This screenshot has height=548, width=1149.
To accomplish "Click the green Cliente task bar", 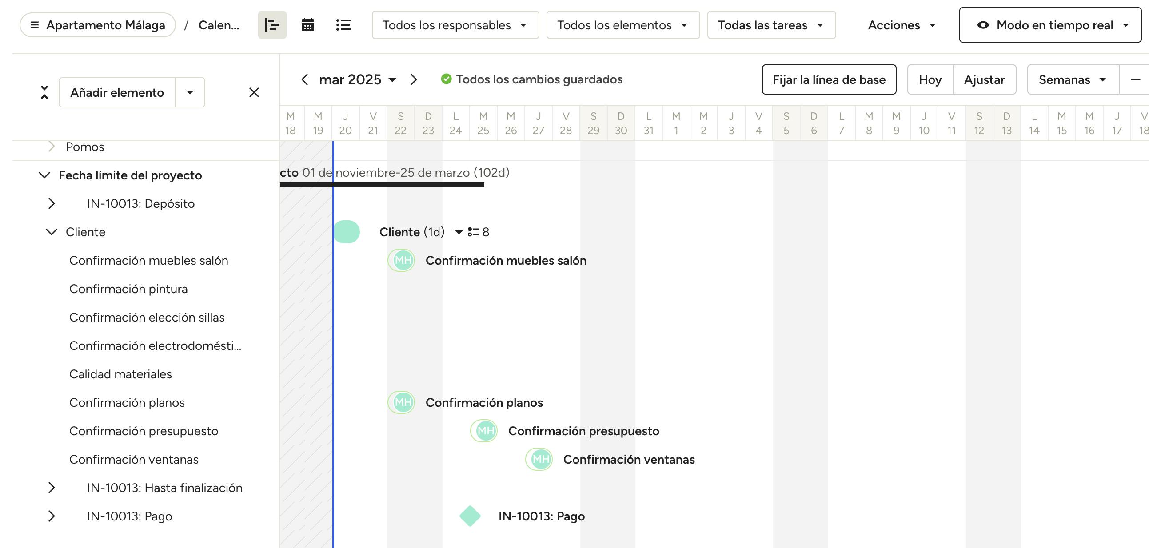I will (x=347, y=232).
